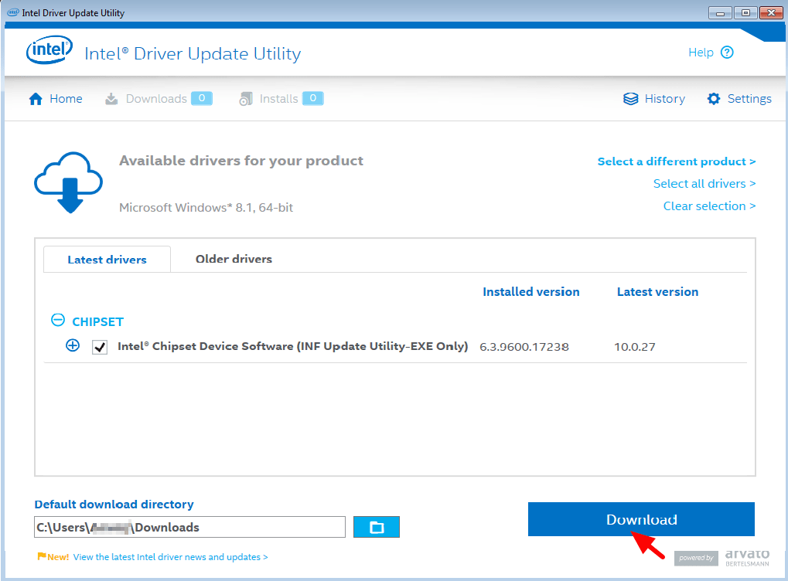788x581 pixels.
Task: Click Clear selection link
Action: pos(710,206)
